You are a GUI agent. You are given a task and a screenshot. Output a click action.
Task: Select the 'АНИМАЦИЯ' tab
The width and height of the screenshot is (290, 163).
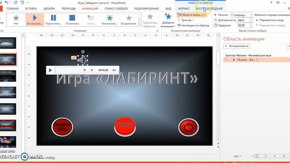tap(90, 9)
